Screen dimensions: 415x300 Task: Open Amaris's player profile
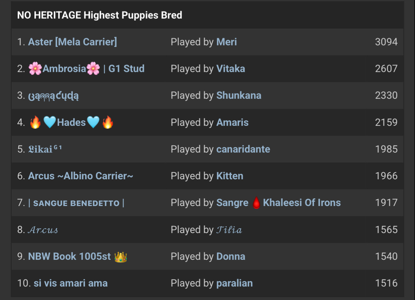(232, 122)
